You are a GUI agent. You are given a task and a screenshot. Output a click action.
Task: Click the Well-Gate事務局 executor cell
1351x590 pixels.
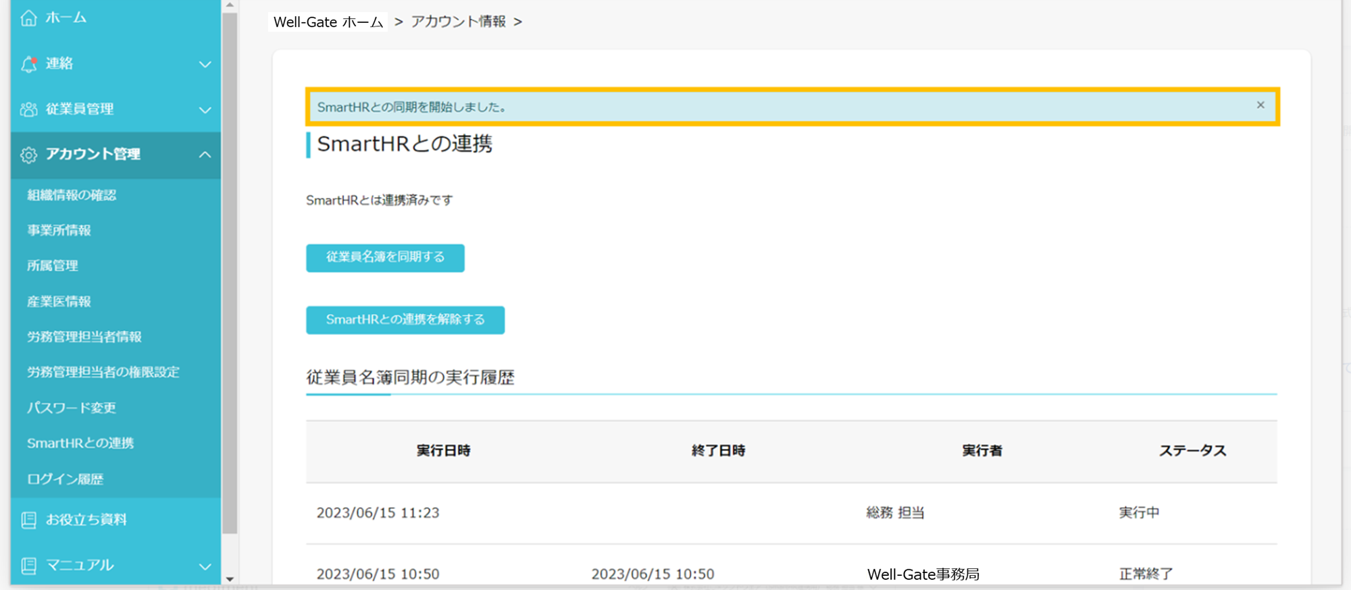[923, 574]
